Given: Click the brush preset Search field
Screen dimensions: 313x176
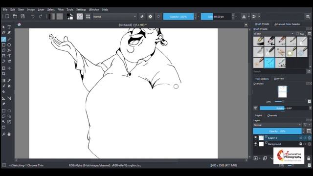Looking at the screenshot, I should point(279,71).
